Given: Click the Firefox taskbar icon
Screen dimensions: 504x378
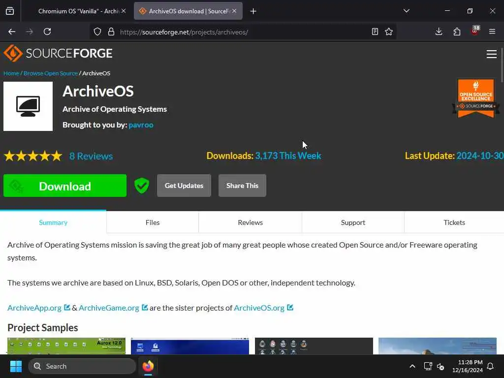Looking at the screenshot, I should (148, 366).
